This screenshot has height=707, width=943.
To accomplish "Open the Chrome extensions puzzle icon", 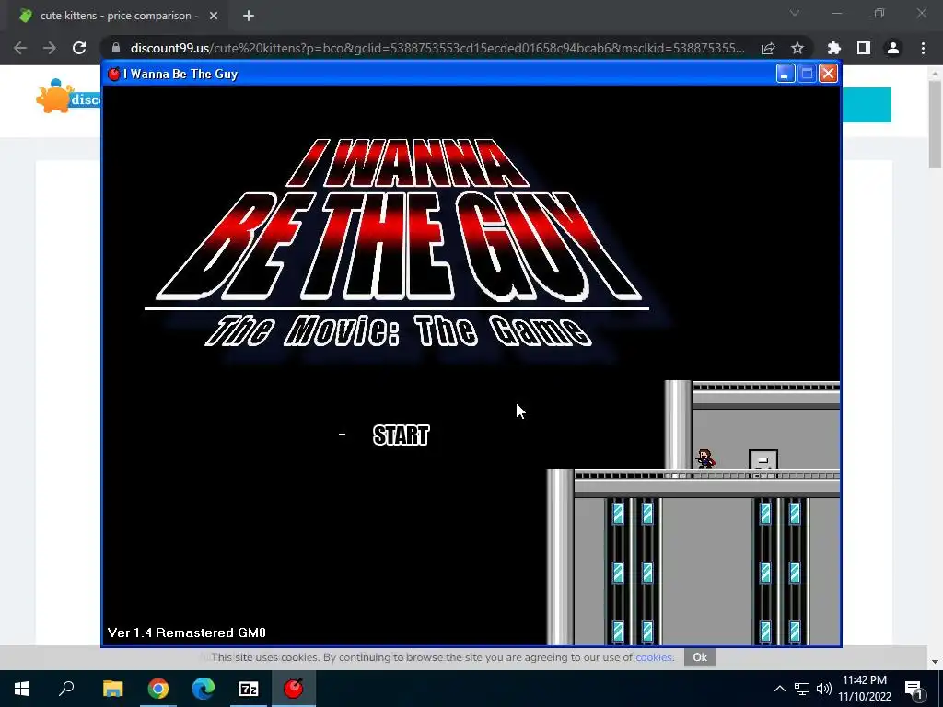I will [834, 48].
